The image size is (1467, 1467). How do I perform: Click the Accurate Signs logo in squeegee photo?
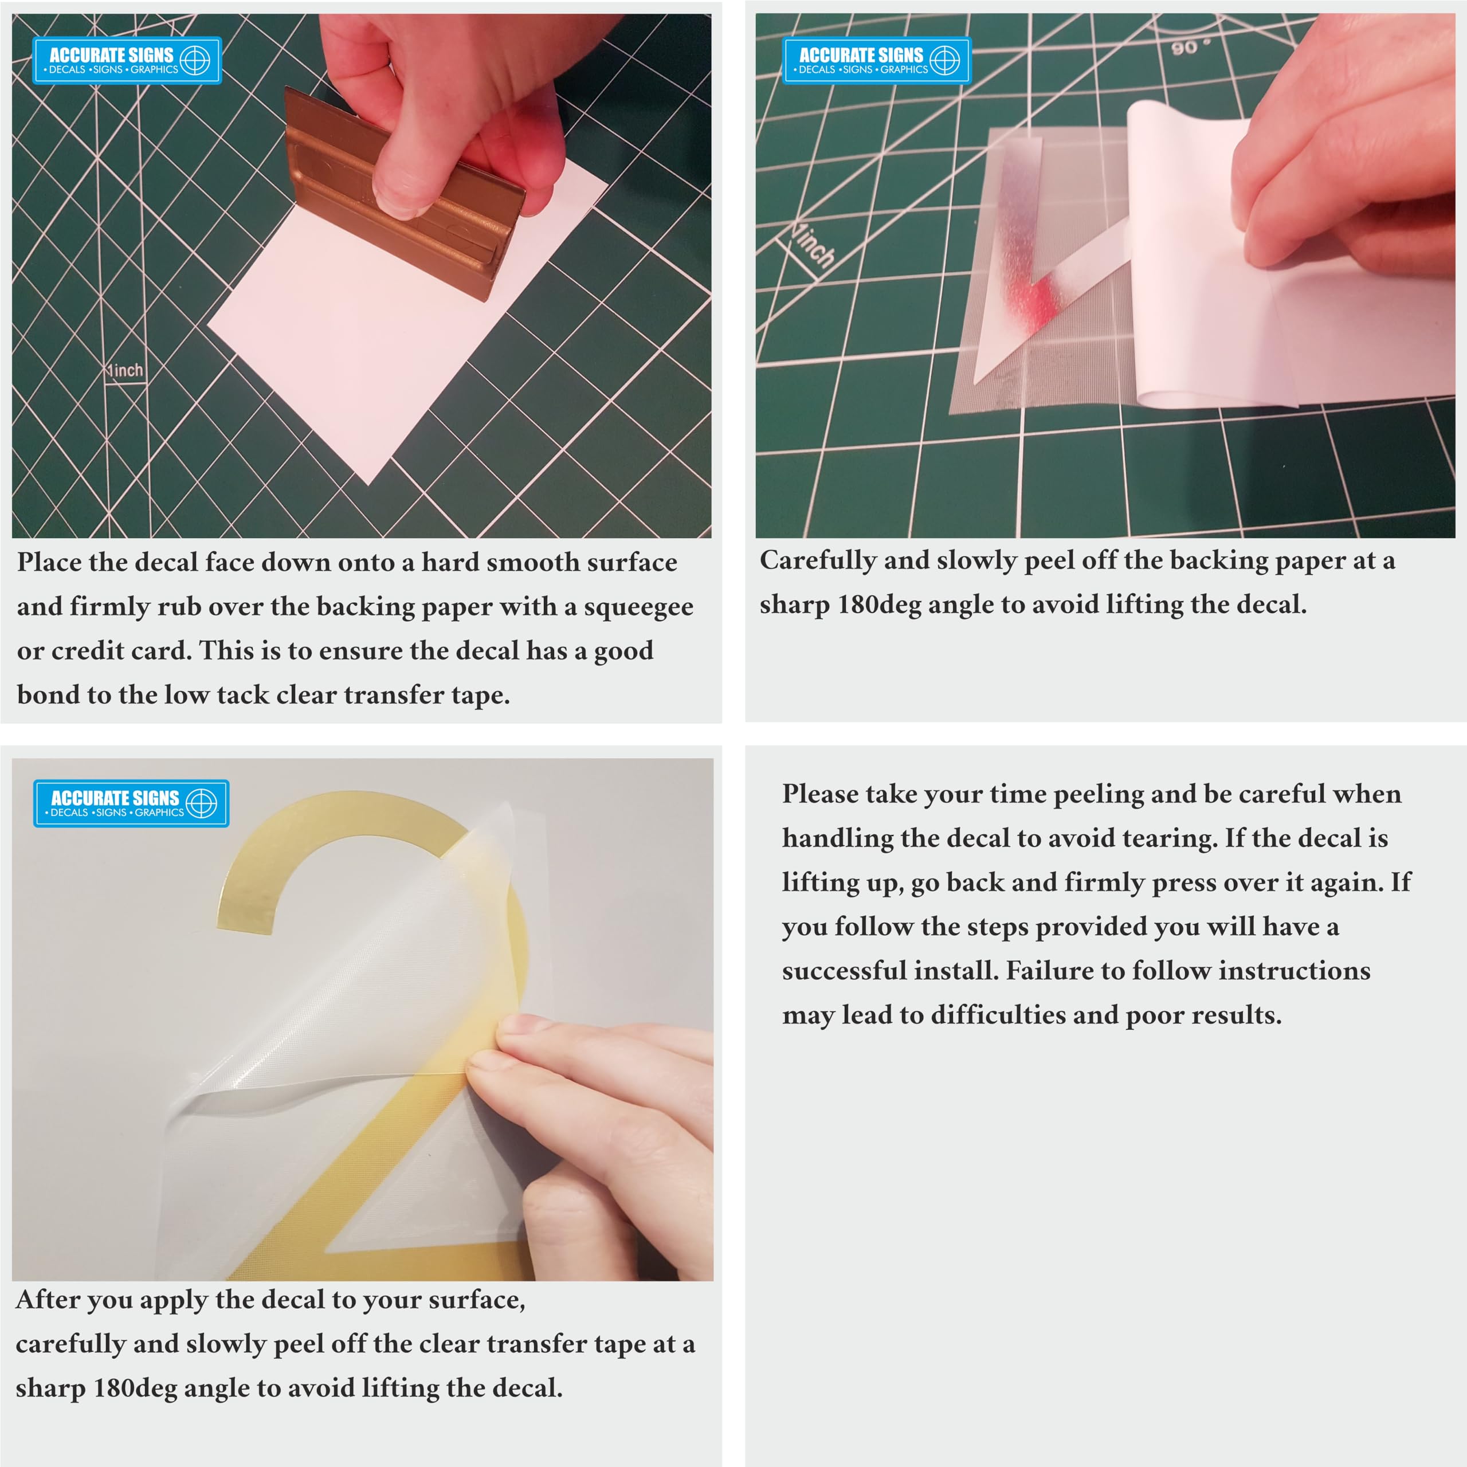(x=128, y=60)
